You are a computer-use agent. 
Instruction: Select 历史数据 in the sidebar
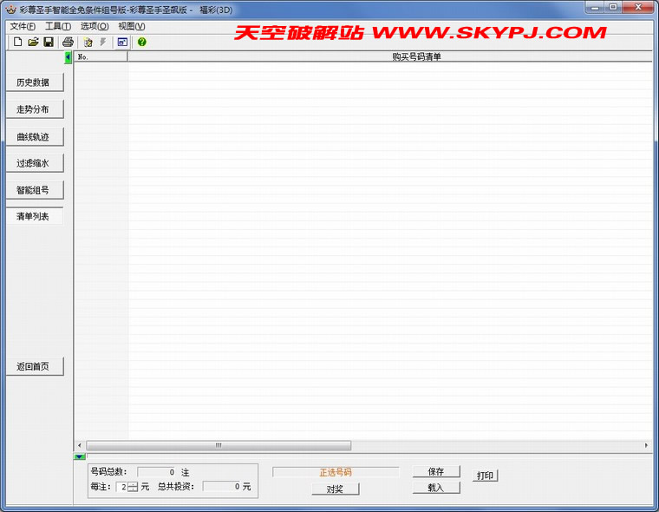pyautogui.click(x=34, y=83)
